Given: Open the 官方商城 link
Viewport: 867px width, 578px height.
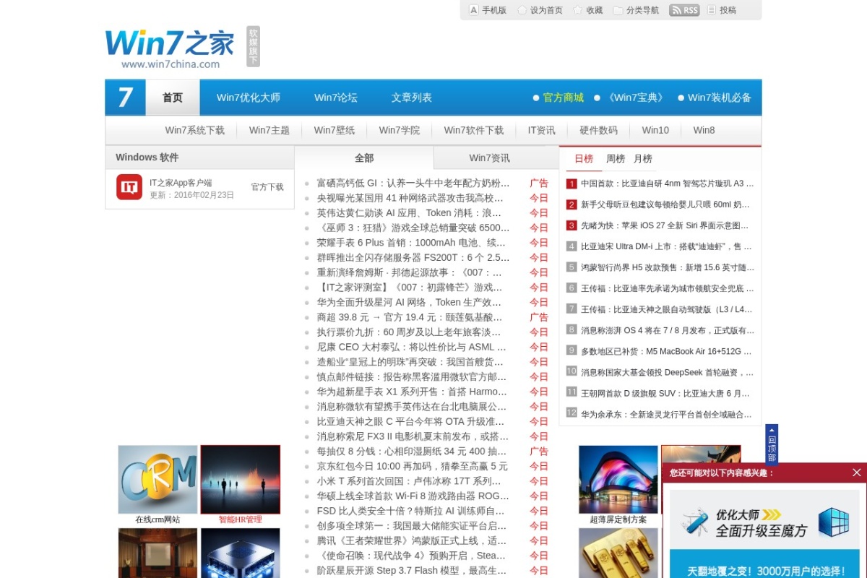Looking at the screenshot, I should click(x=564, y=98).
